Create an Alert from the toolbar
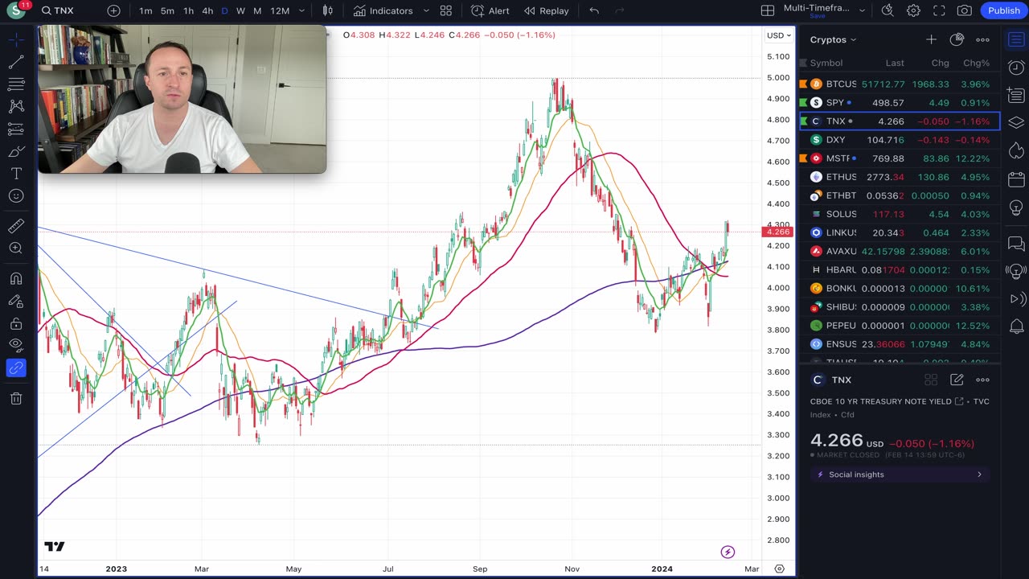The width and height of the screenshot is (1029, 579). pos(490,10)
